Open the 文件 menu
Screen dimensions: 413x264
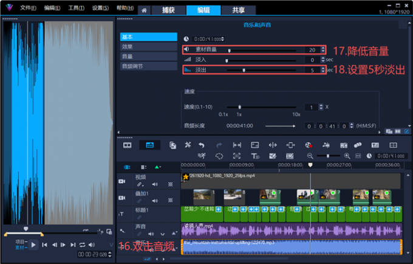pyautogui.click(x=28, y=8)
